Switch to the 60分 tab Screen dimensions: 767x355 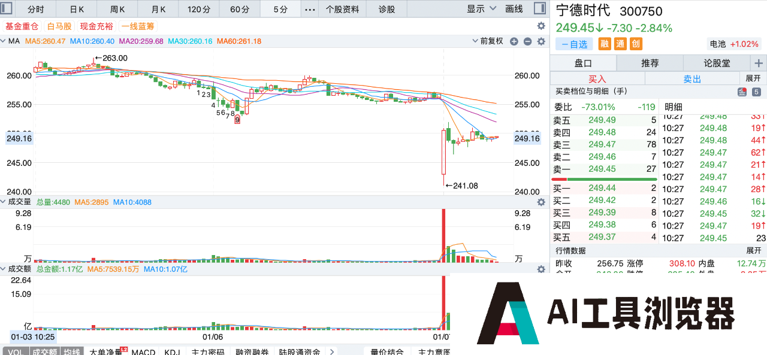click(240, 9)
